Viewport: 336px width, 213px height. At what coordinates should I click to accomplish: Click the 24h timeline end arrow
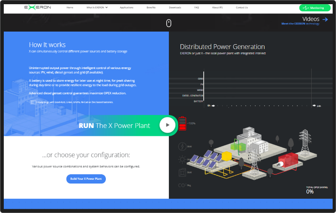[x=314, y=106]
